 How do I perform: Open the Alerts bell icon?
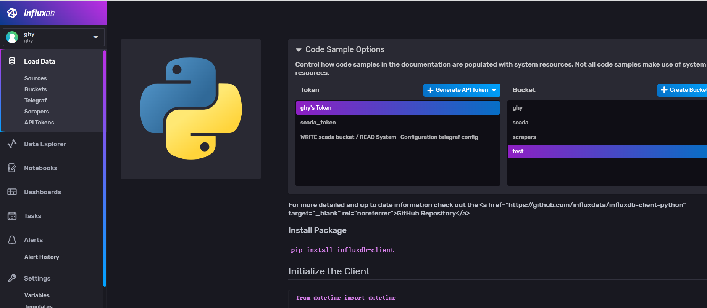(x=12, y=240)
